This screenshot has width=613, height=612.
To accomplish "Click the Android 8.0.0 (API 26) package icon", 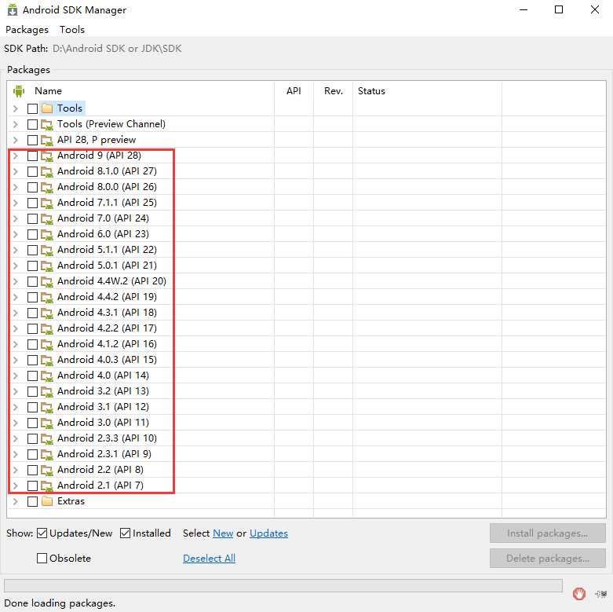I will click(x=47, y=187).
